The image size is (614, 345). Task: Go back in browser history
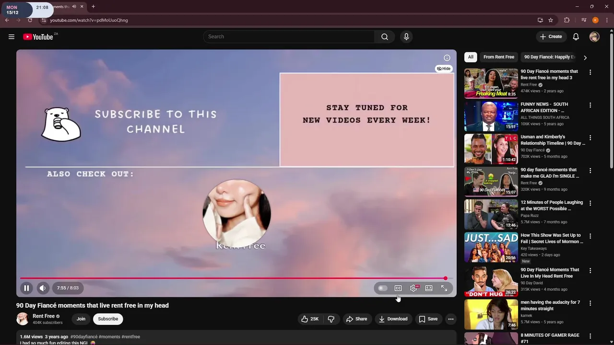7,20
